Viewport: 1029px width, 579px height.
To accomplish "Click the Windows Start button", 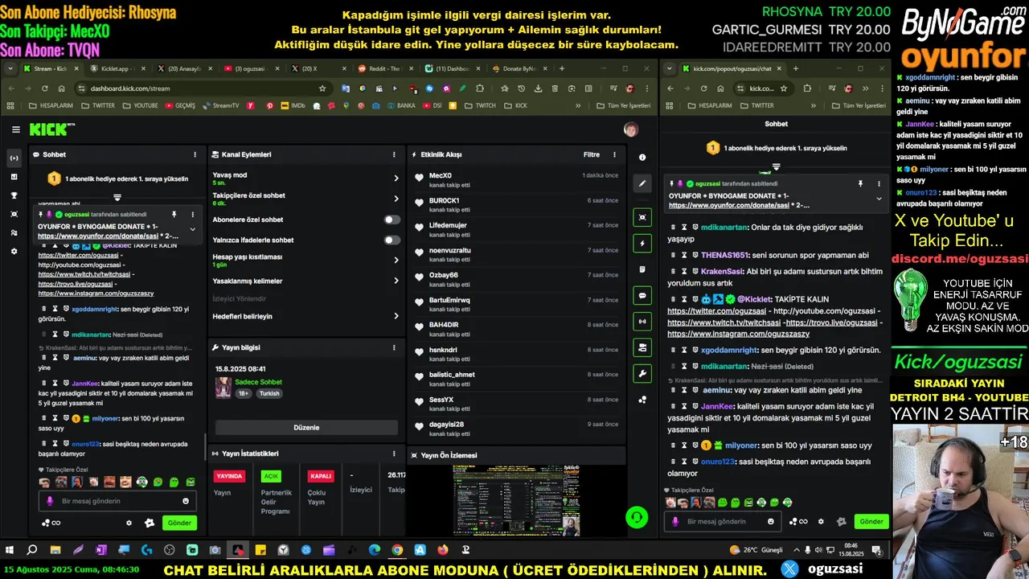I will 10,550.
